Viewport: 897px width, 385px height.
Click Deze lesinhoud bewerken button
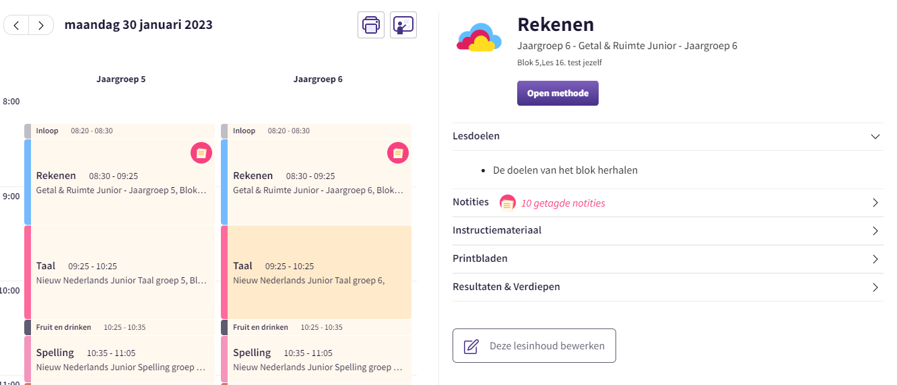(534, 346)
